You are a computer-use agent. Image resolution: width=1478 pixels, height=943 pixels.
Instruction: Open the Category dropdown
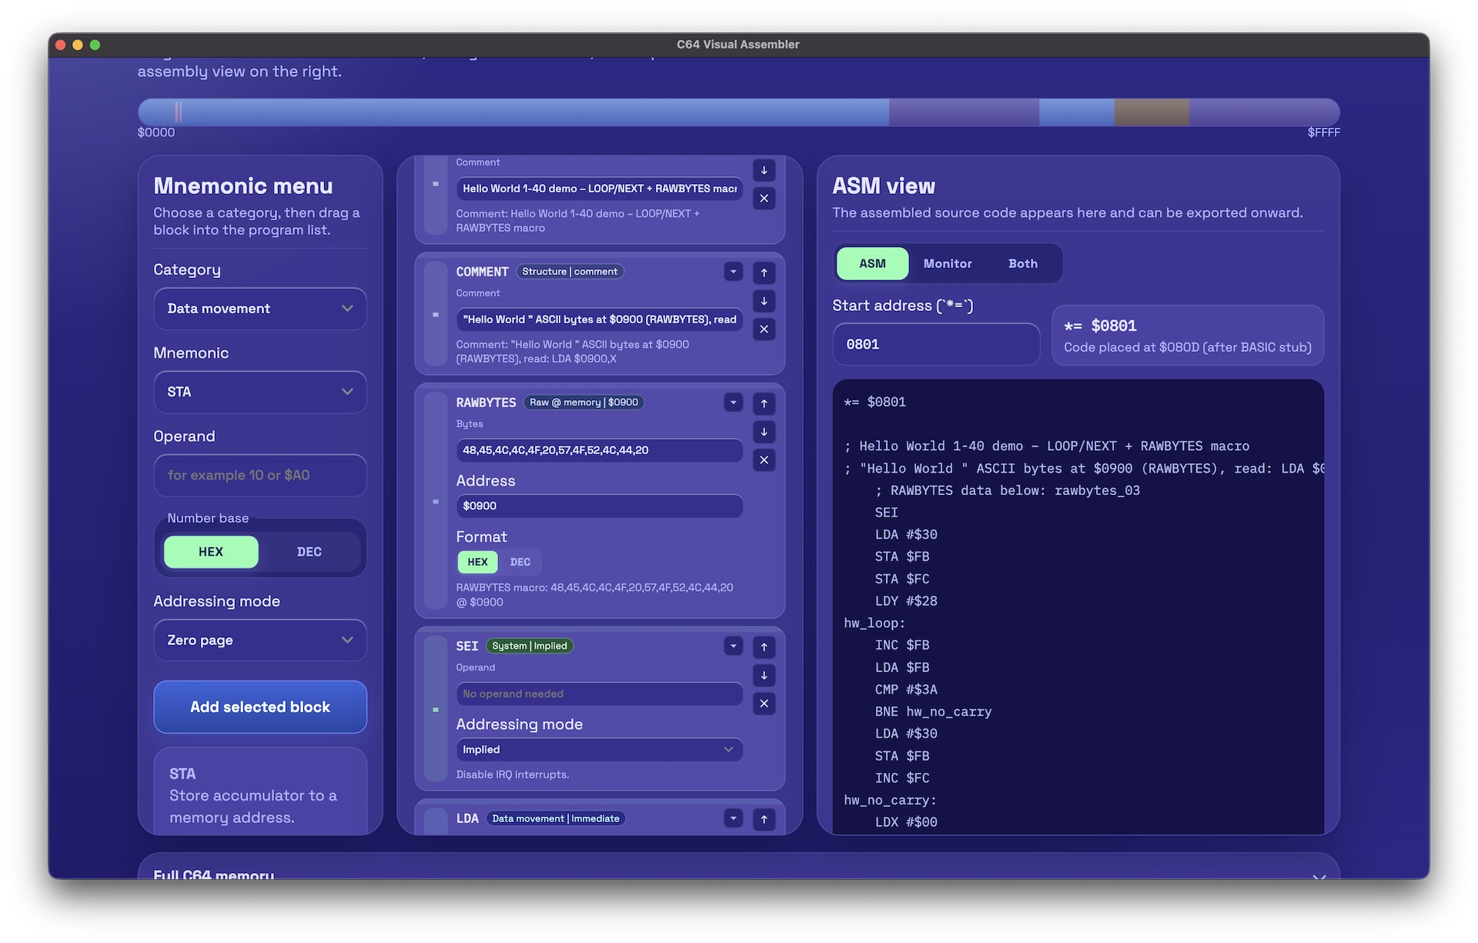click(260, 309)
